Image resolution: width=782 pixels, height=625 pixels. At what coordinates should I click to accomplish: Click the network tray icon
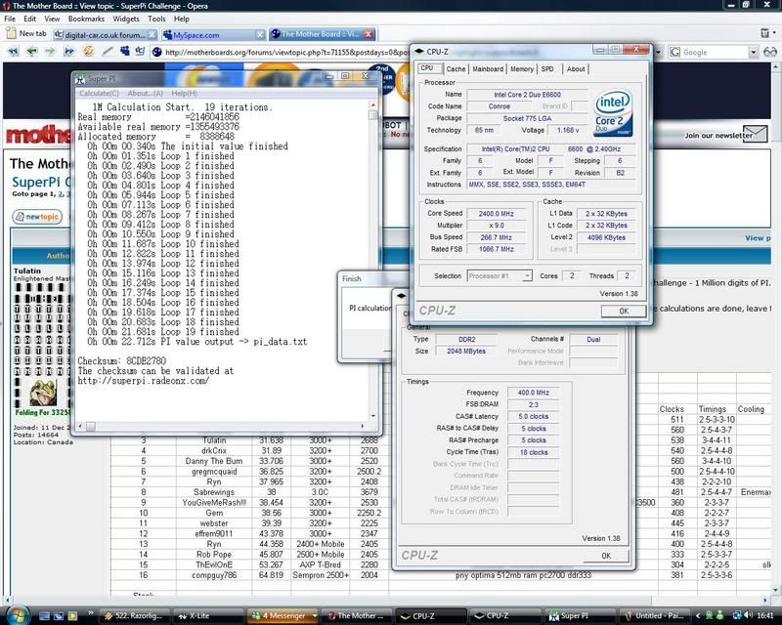736,615
